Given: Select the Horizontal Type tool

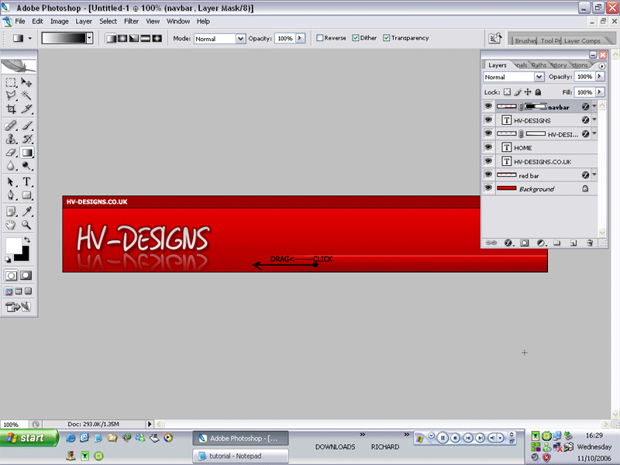Looking at the screenshot, I should pyautogui.click(x=26, y=181).
